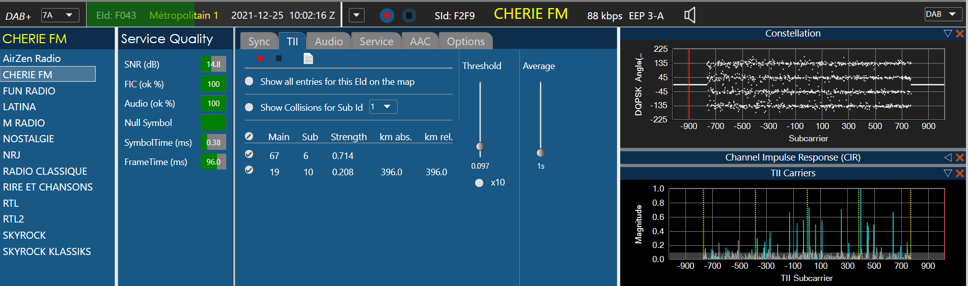
Task: Close the Constellation panel
Action: 960,34
